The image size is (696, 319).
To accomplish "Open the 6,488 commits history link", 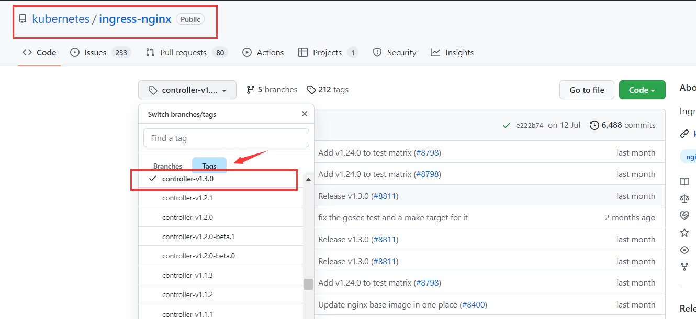I will [622, 125].
